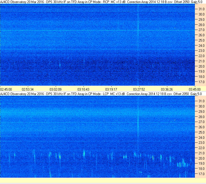
Task: Pick the 30.0 frequency label on LCP plot
Action: coord(202,106)
